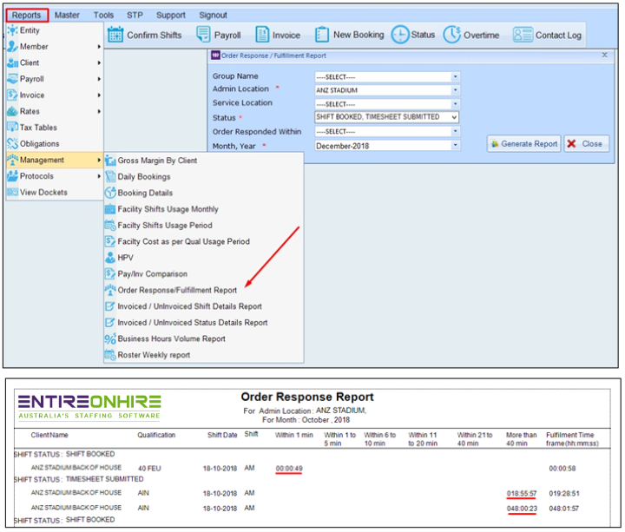Click the Order Response/Fulfillment Report icon
This screenshot has height=532, width=625.
[x=110, y=290]
